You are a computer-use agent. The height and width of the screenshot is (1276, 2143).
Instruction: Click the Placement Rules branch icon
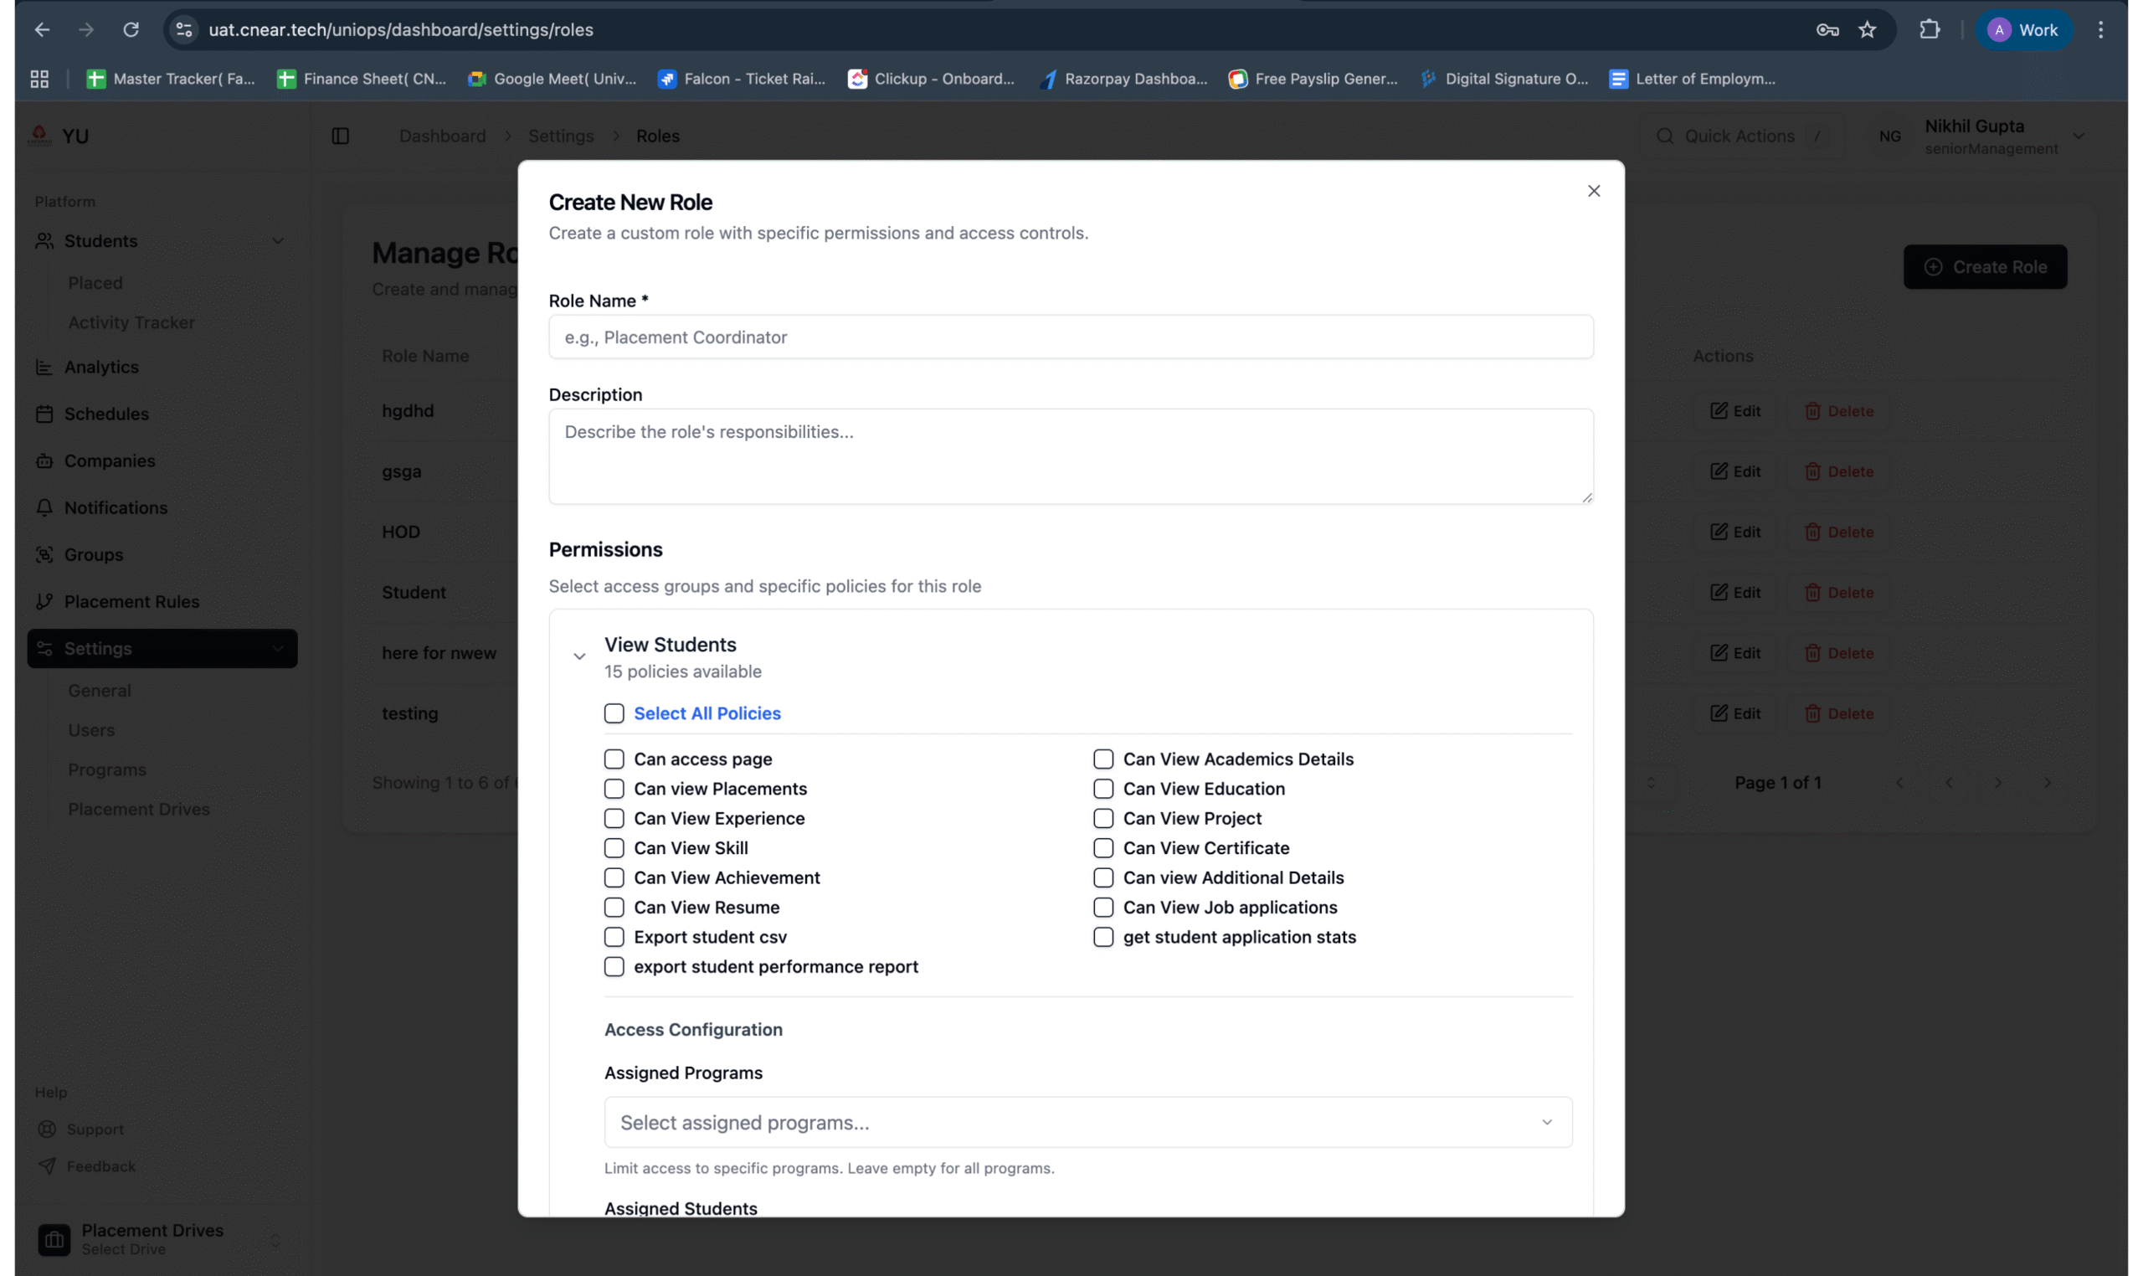click(x=44, y=602)
